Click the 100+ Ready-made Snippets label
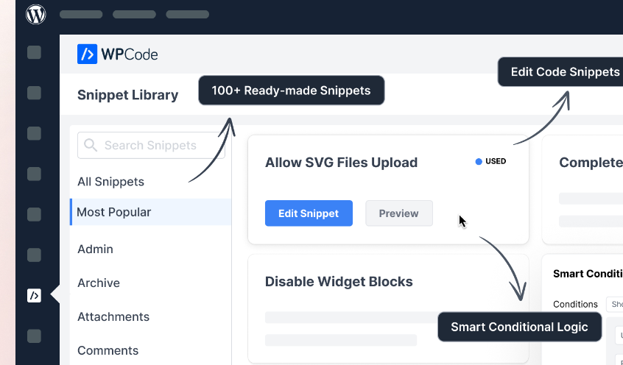The width and height of the screenshot is (623, 365). pyautogui.click(x=291, y=91)
